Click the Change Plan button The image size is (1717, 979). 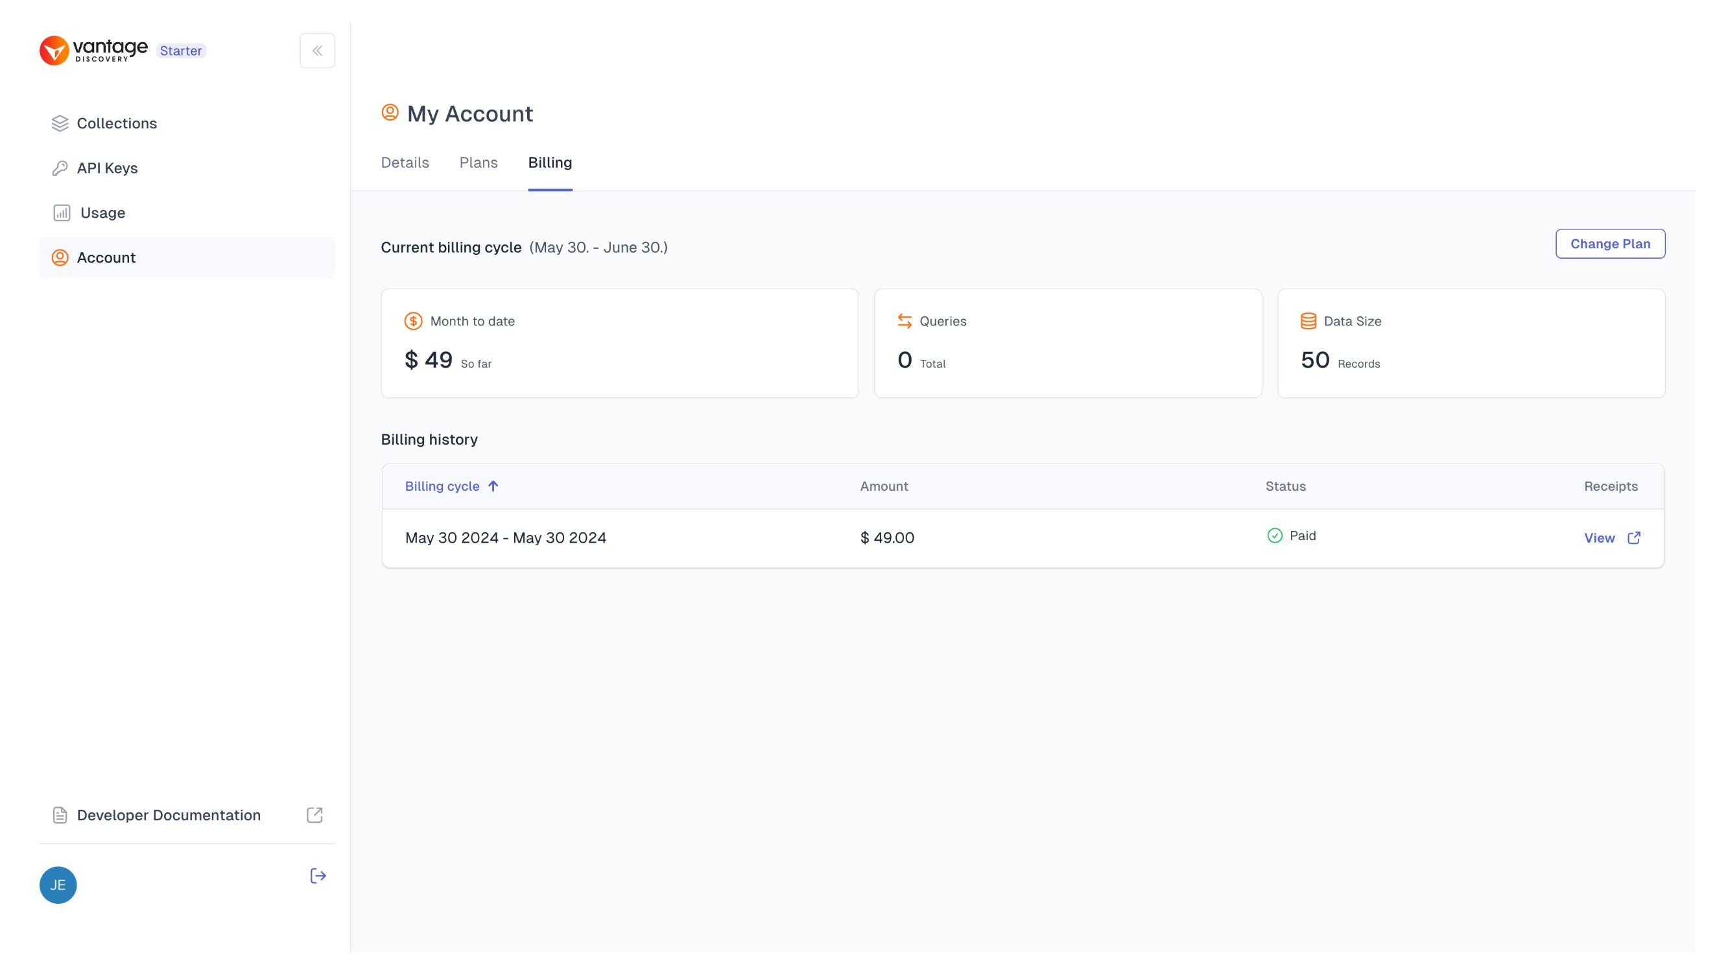point(1611,244)
